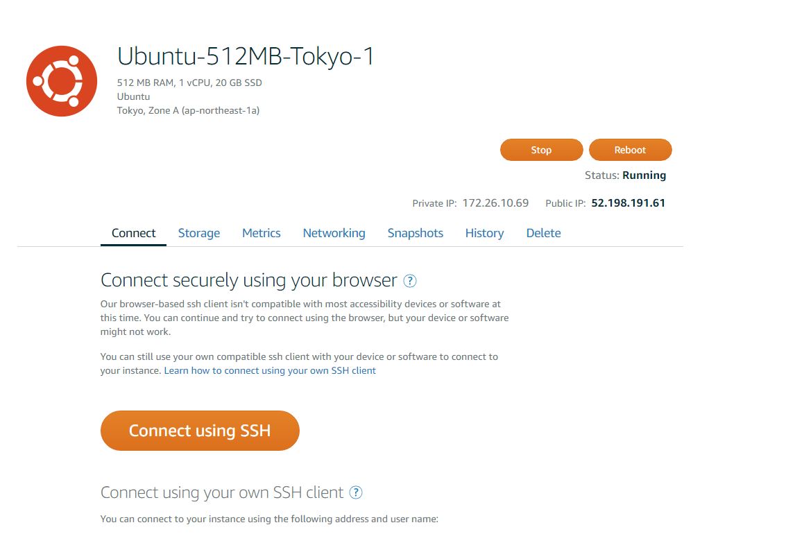Follow the 'Learn how to connect' SSH link
This screenshot has width=804, height=534.
coord(270,370)
